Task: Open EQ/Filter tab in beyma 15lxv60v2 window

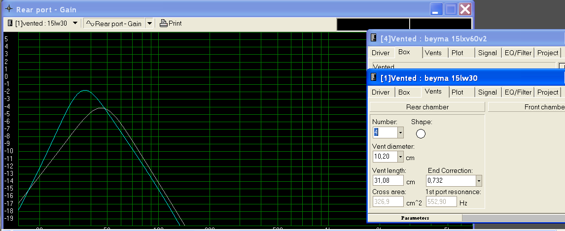Action: tap(518, 53)
